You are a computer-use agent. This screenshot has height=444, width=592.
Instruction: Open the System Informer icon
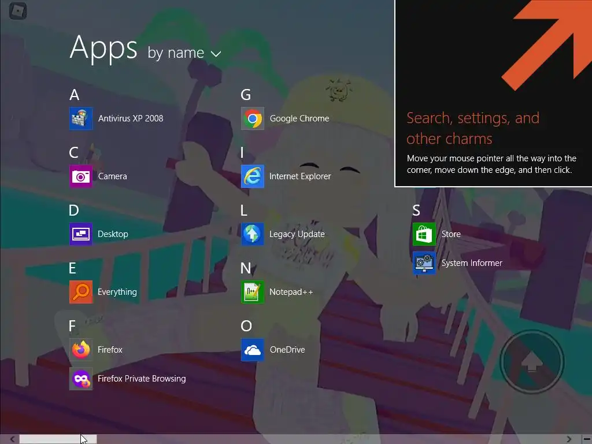[424, 263]
